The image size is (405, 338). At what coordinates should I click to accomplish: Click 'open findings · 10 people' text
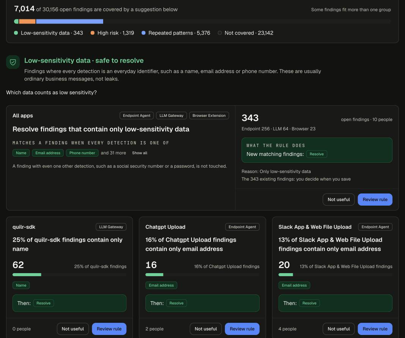(x=367, y=119)
